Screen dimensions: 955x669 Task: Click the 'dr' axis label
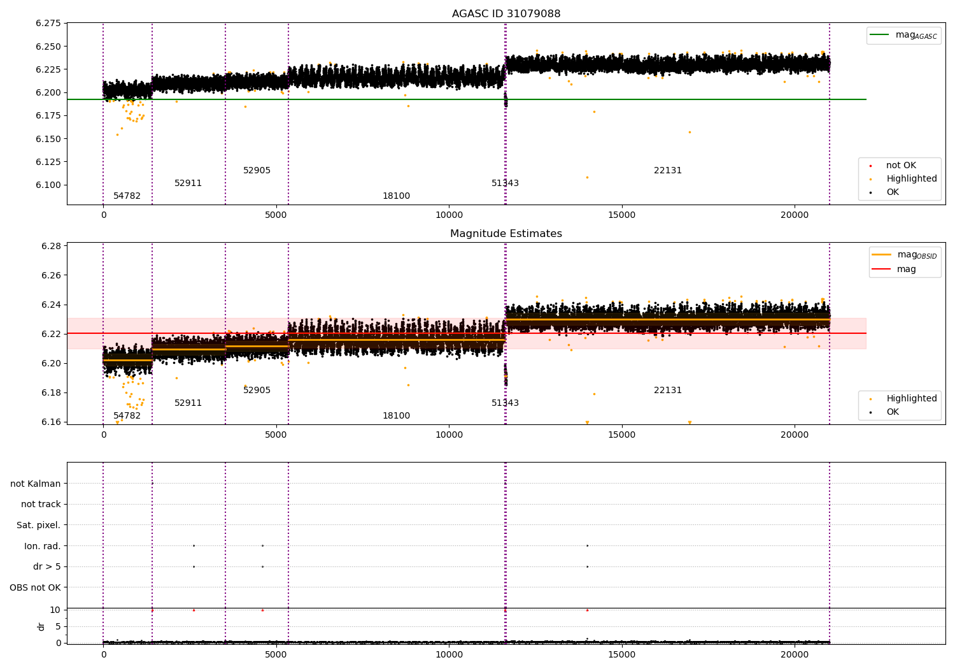pos(41,626)
